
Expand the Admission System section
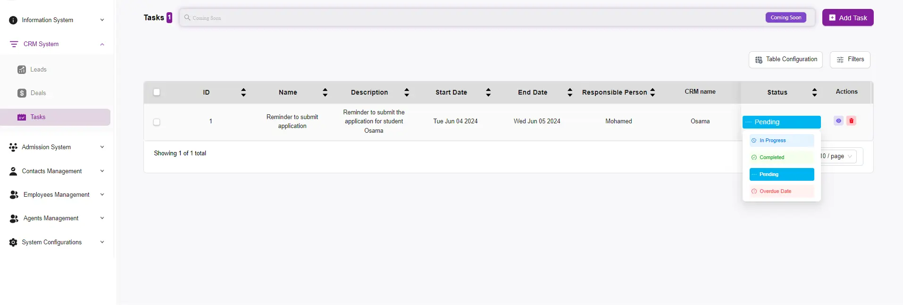102,147
